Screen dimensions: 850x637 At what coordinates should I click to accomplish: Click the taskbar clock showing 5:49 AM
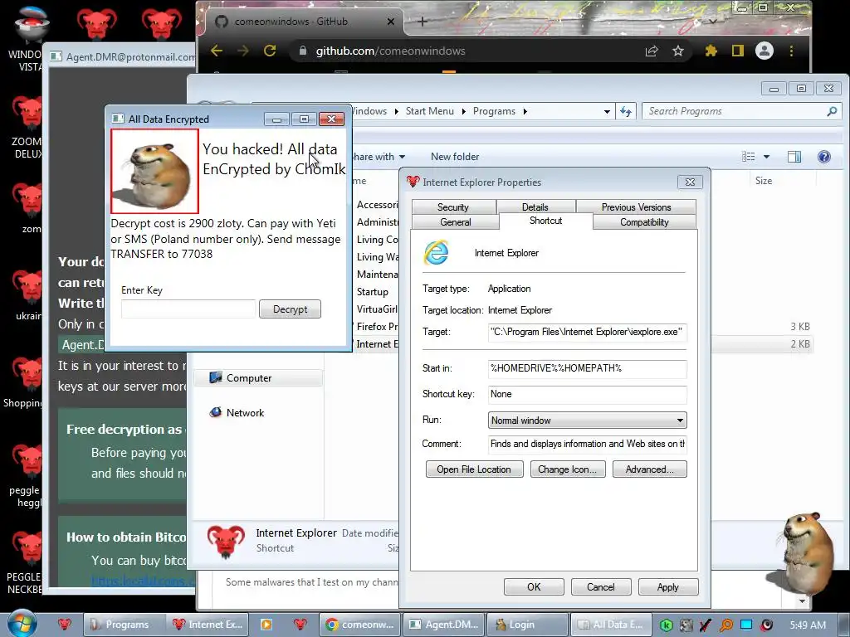click(808, 625)
